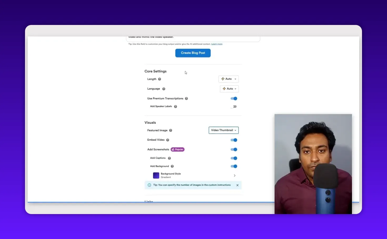Enable the Add Speaker Labels toggle
The image size is (387, 239).
point(234,106)
